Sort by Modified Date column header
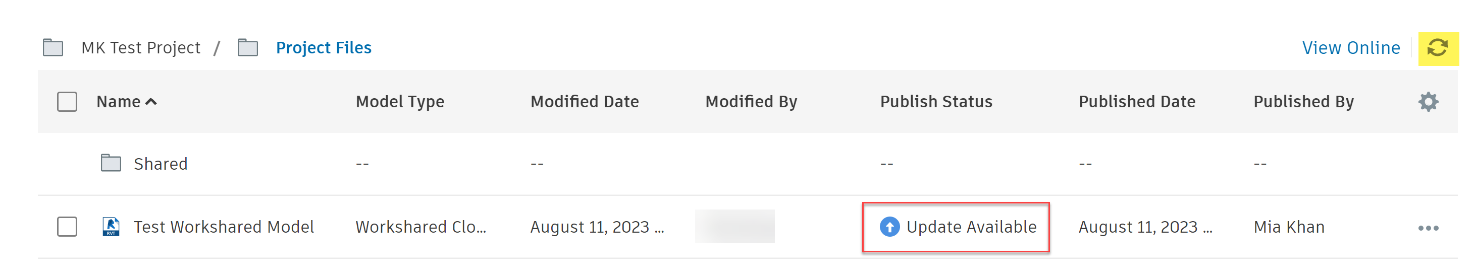Screen dimensions: 1474x279 click(x=584, y=102)
